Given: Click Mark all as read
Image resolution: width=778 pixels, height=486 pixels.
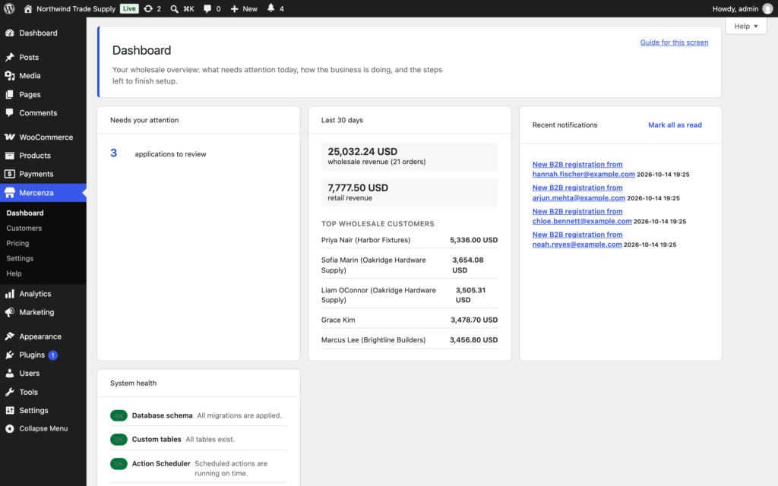Looking at the screenshot, I should pyautogui.click(x=675, y=125).
